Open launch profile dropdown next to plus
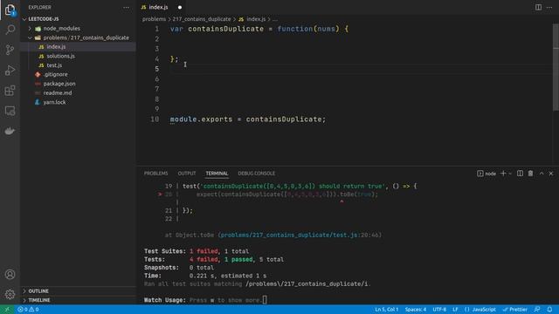This screenshot has height=314, width=559. click(510, 174)
